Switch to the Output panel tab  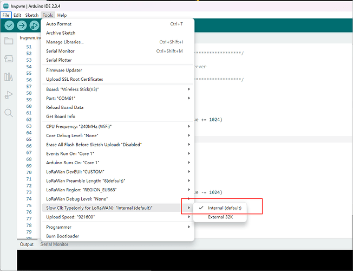click(27, 244)
